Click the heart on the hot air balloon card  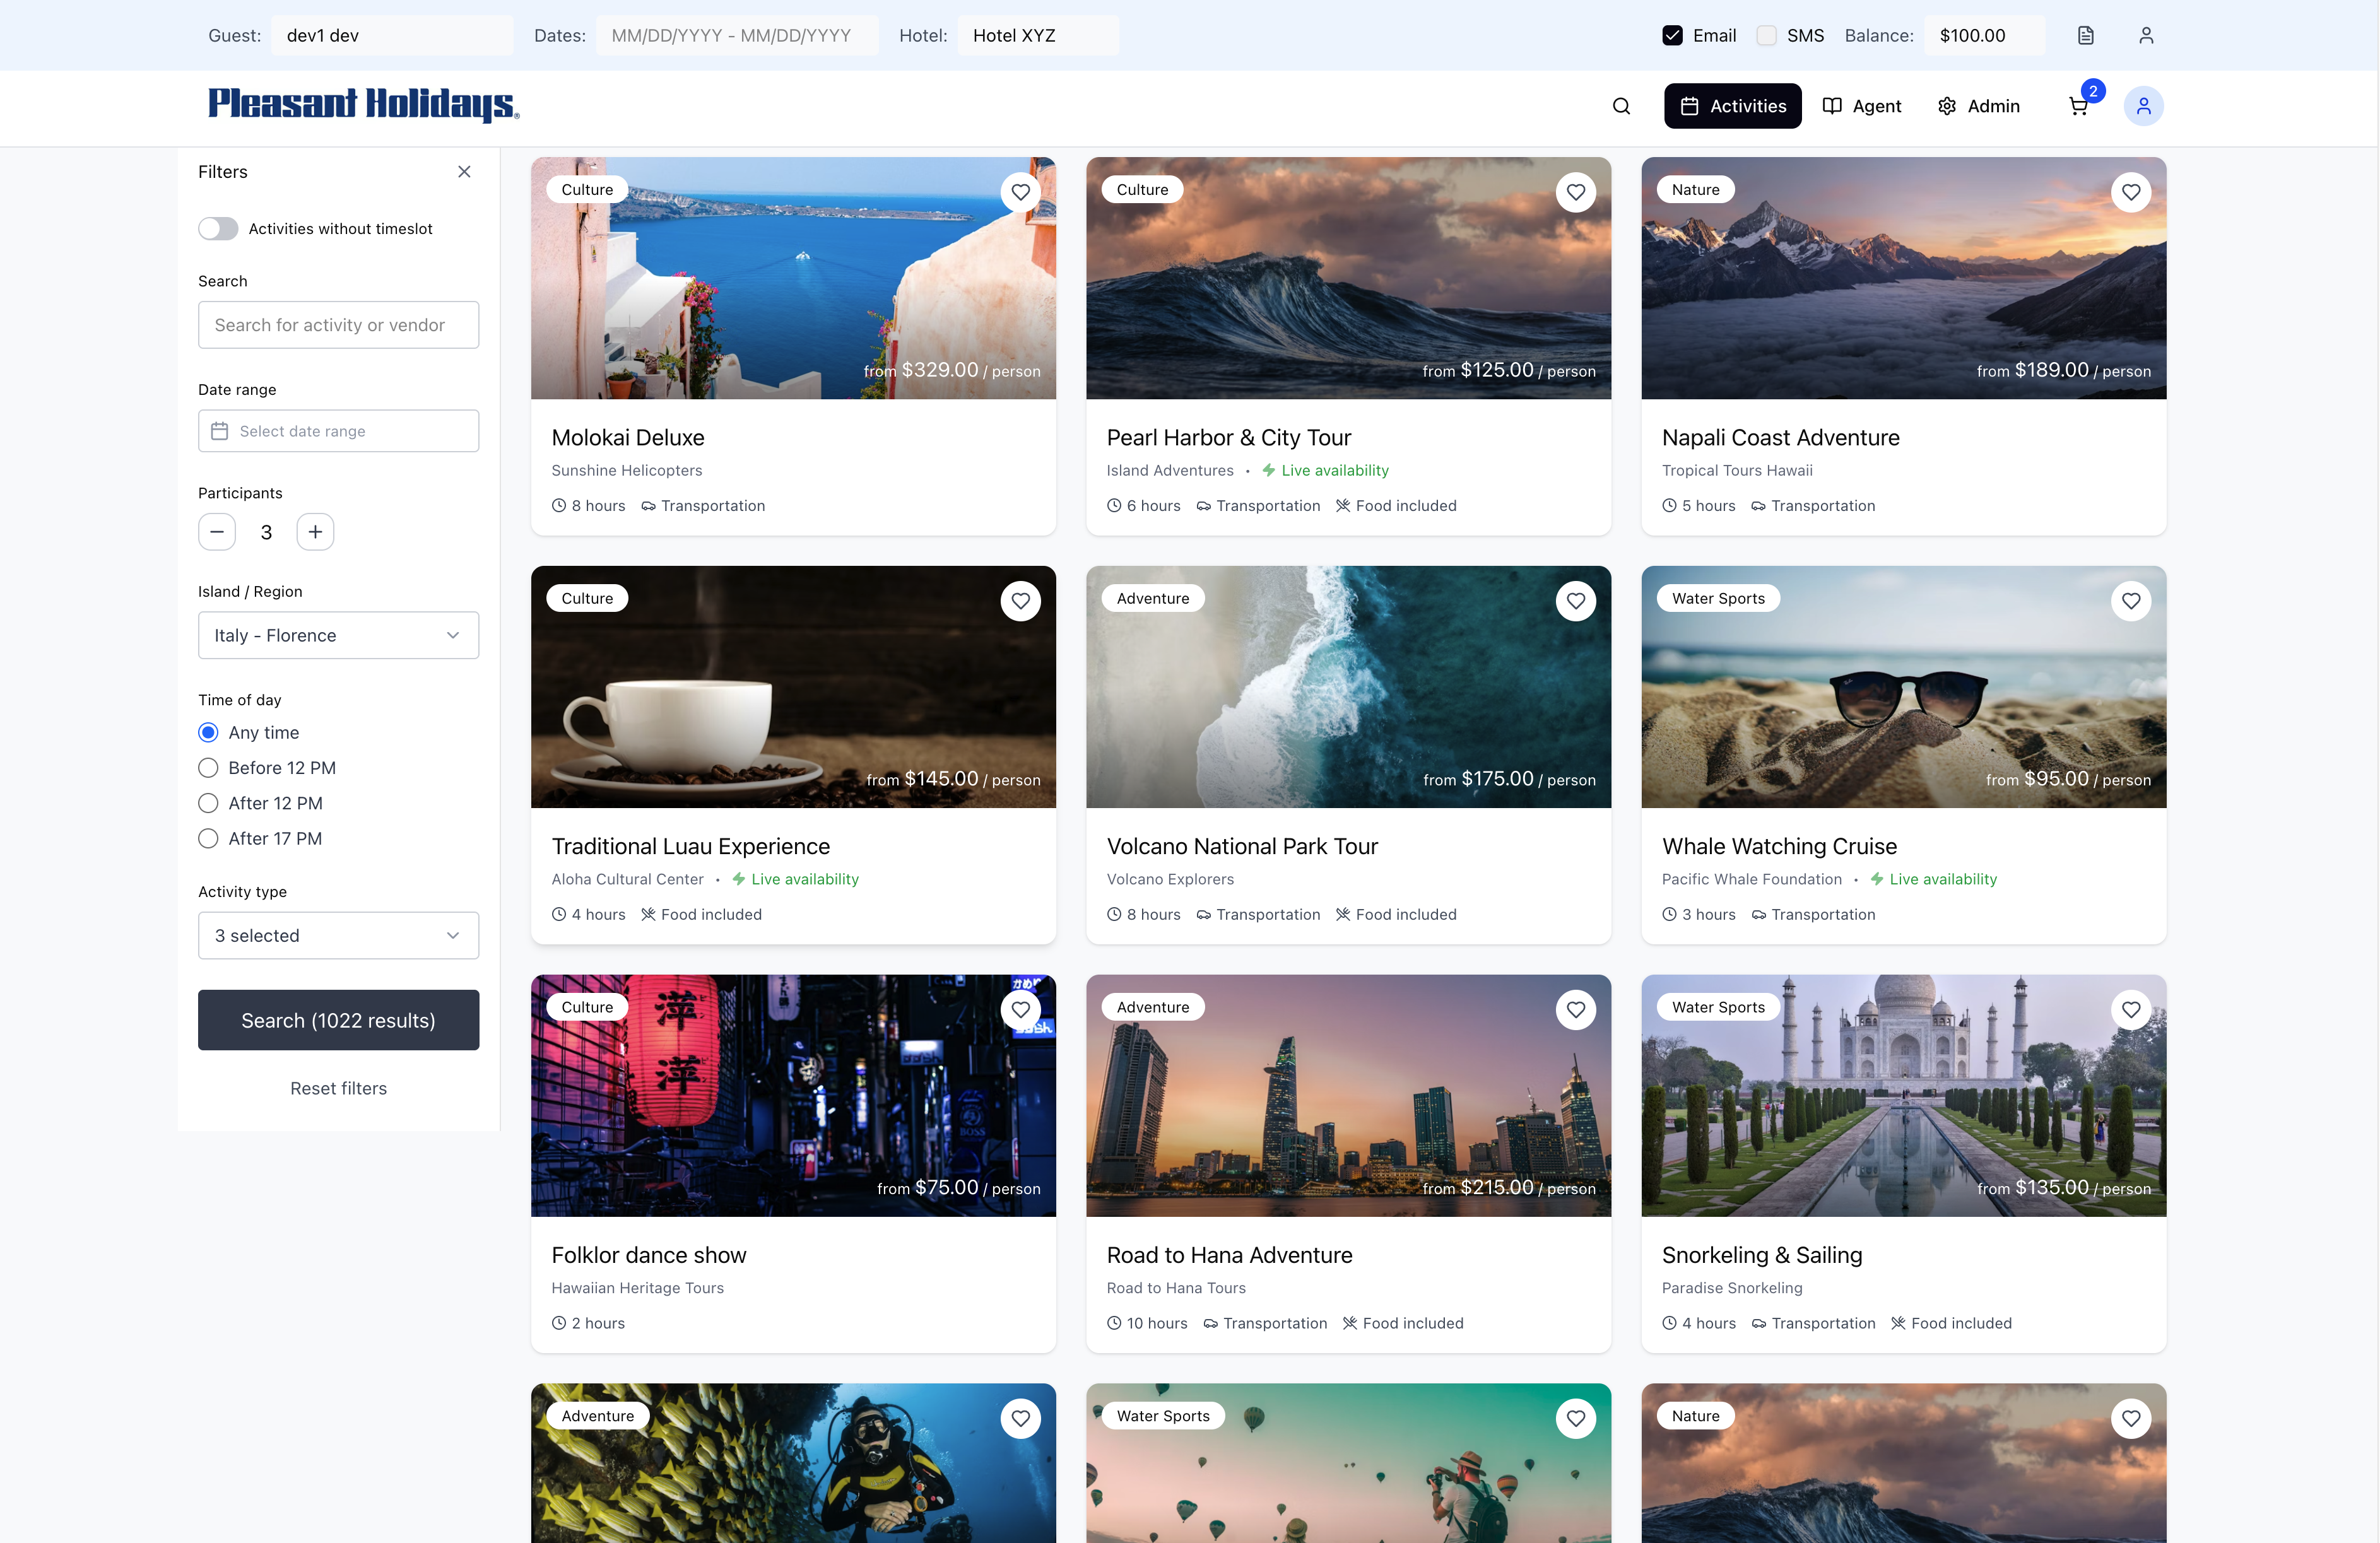pos(1576,1418)
